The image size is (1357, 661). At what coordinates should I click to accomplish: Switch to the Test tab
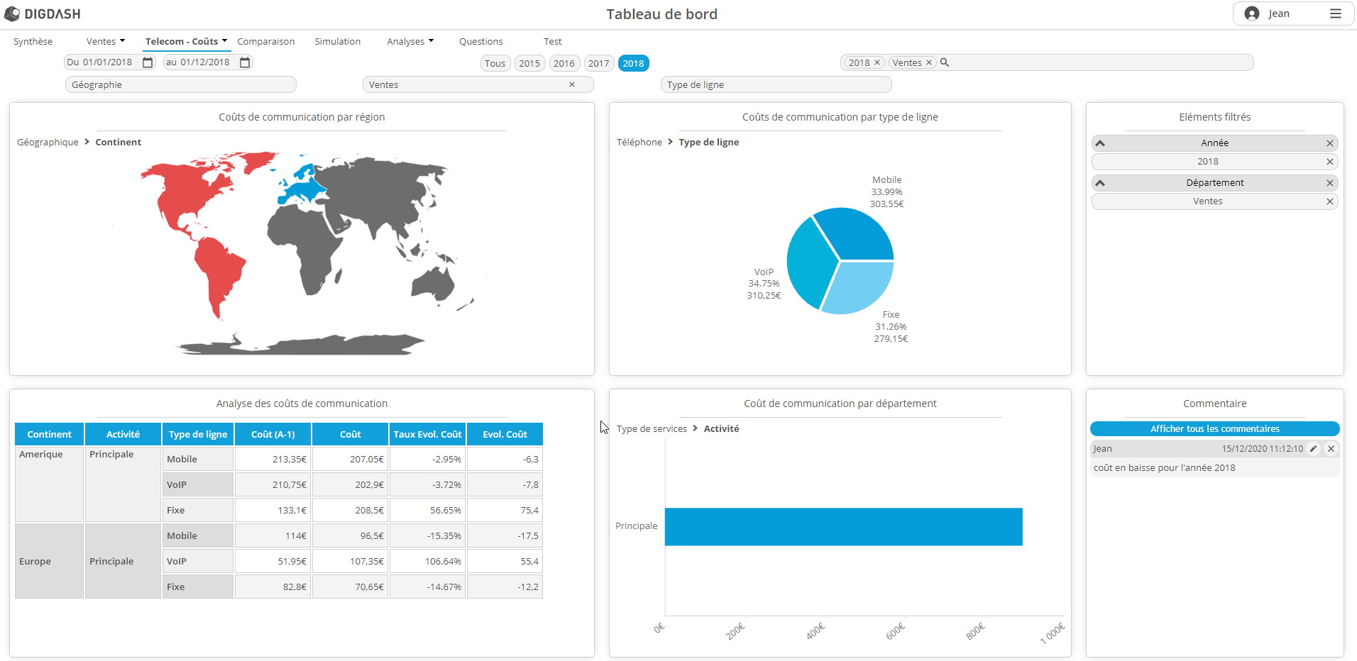(552, 41)
